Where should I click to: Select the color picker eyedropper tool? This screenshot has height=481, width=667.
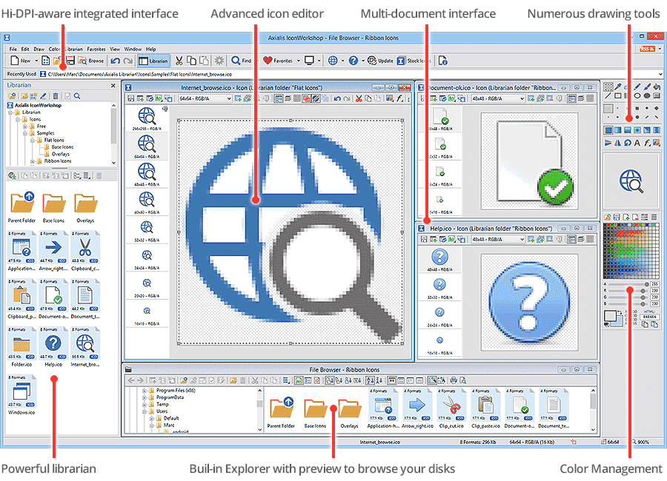(x=618, y=86)
